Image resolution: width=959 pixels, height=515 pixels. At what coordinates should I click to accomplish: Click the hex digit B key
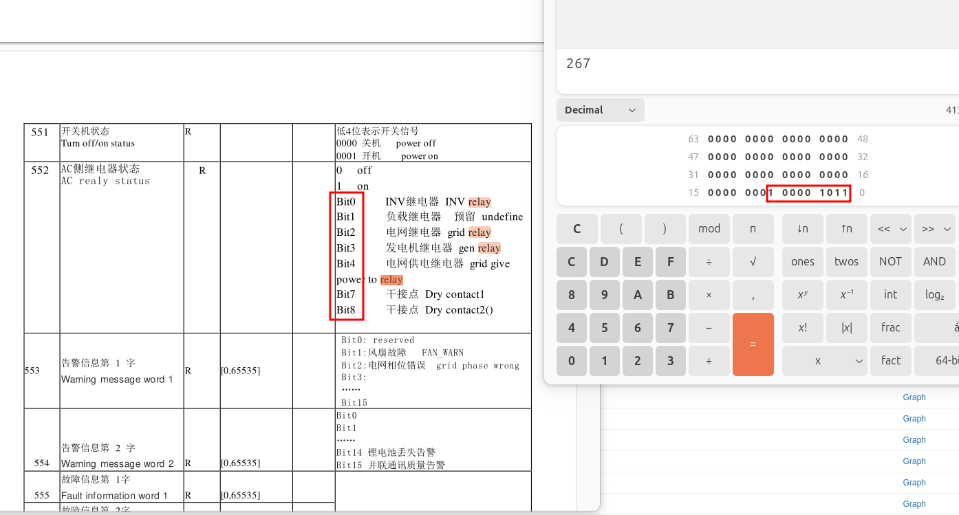(x=670, y=295)
